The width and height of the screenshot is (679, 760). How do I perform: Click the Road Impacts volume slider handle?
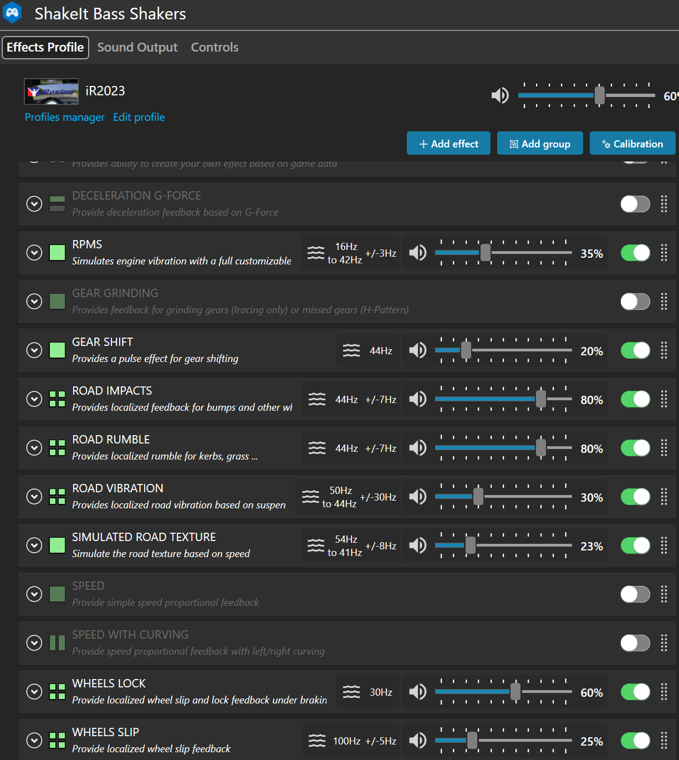point(540,399)
